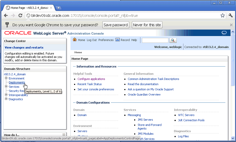Click the globe icon in the address bar
Image resolution: width=236 pixels, height=142 pixels.
28,16
